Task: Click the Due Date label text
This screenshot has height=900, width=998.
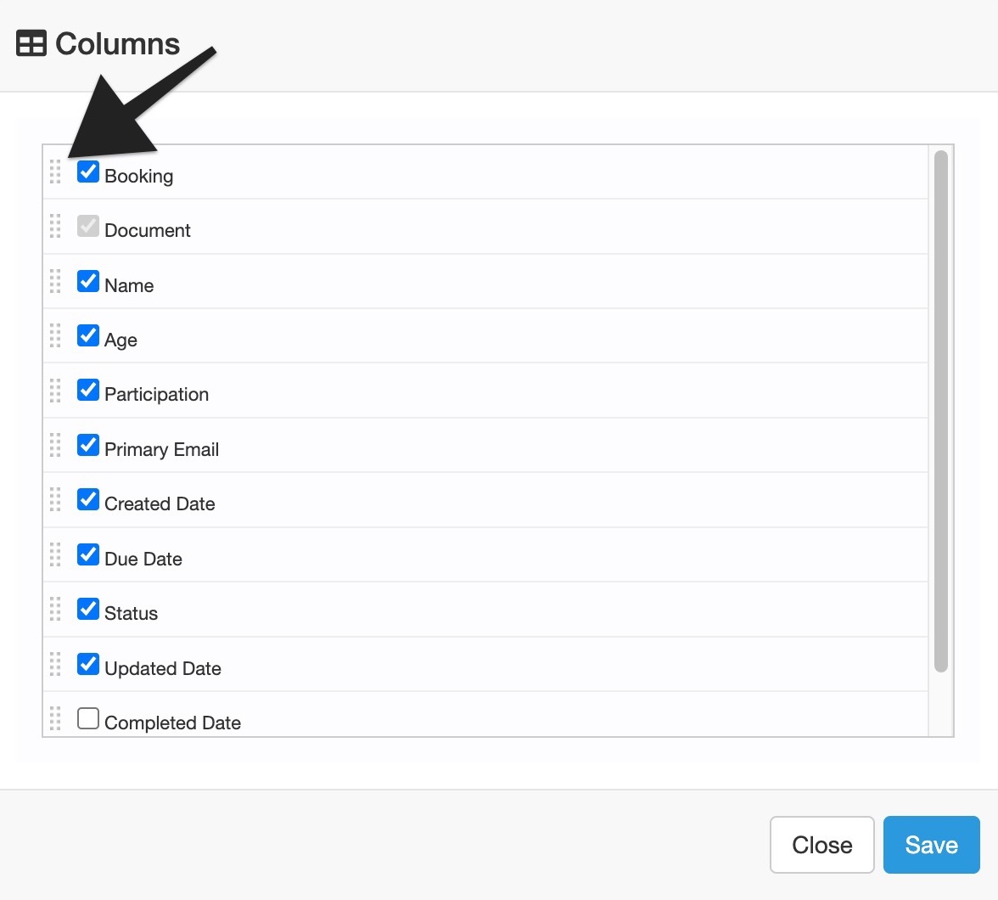Action: [x=143, y=559]
